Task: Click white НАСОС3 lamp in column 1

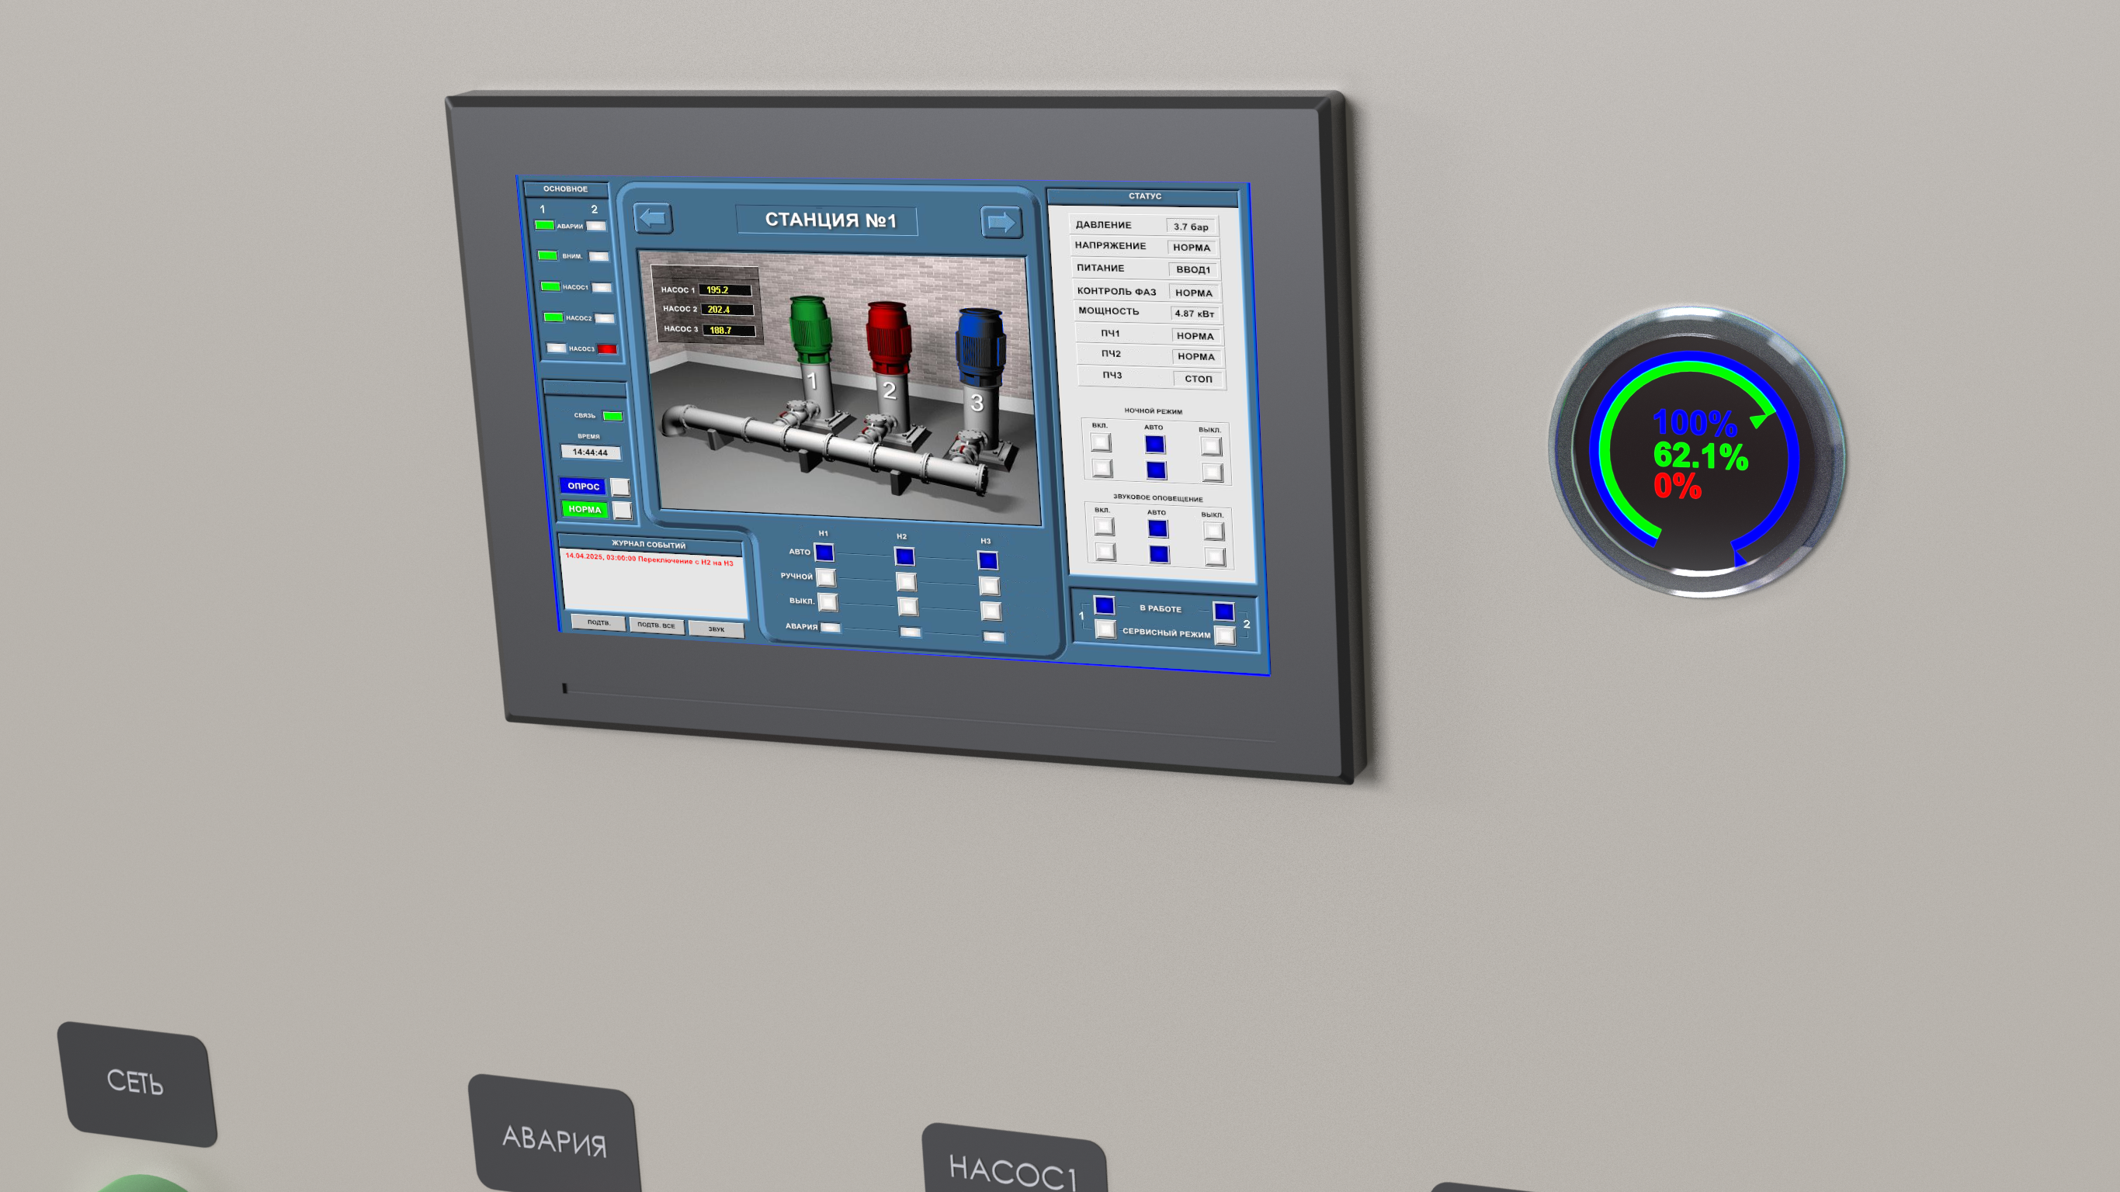Action: point(557,348)
